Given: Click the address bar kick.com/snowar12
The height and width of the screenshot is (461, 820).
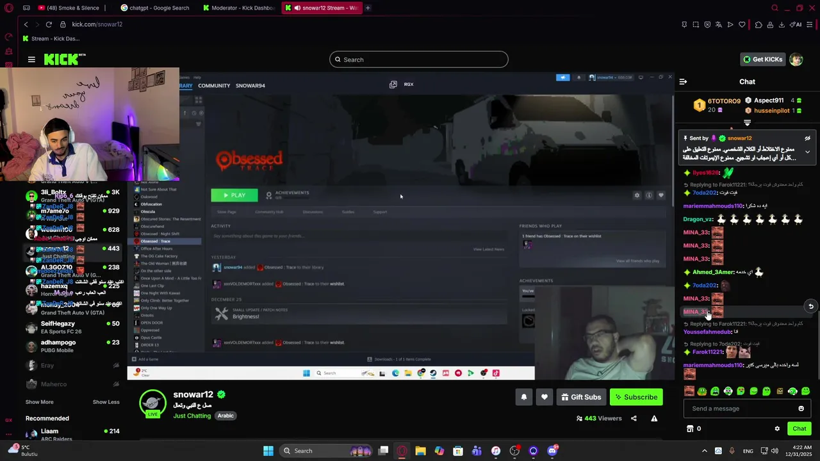Looking at the screenshot, I should coord(97,24).
